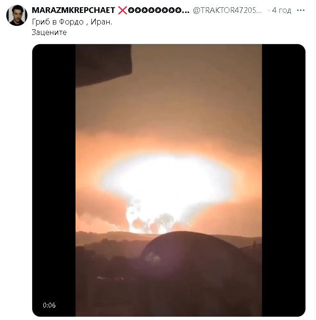Click the word "Фордо" in tweet

72,22
